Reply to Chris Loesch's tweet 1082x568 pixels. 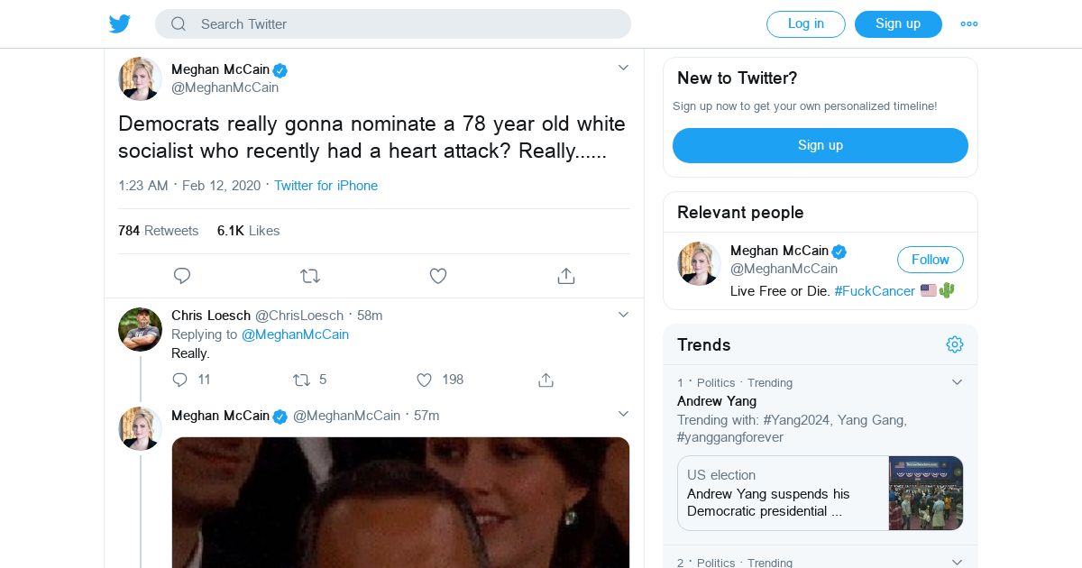[x=180, y=380]
